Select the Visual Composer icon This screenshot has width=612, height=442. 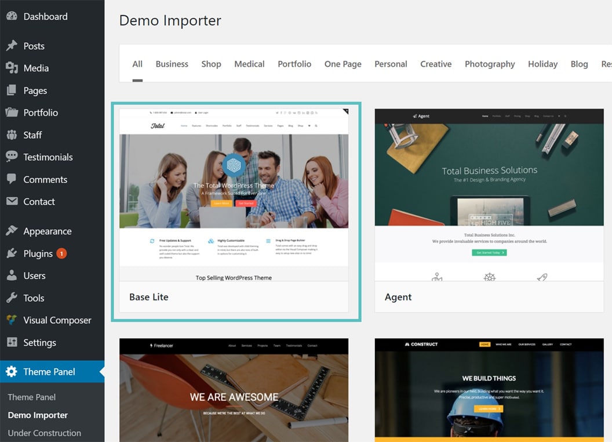coord(13,320)
